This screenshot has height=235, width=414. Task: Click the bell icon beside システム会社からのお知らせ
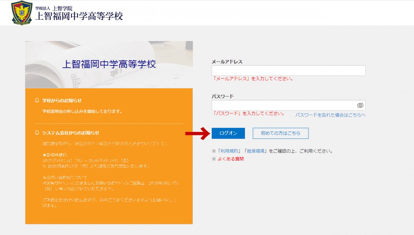(37, 133)
